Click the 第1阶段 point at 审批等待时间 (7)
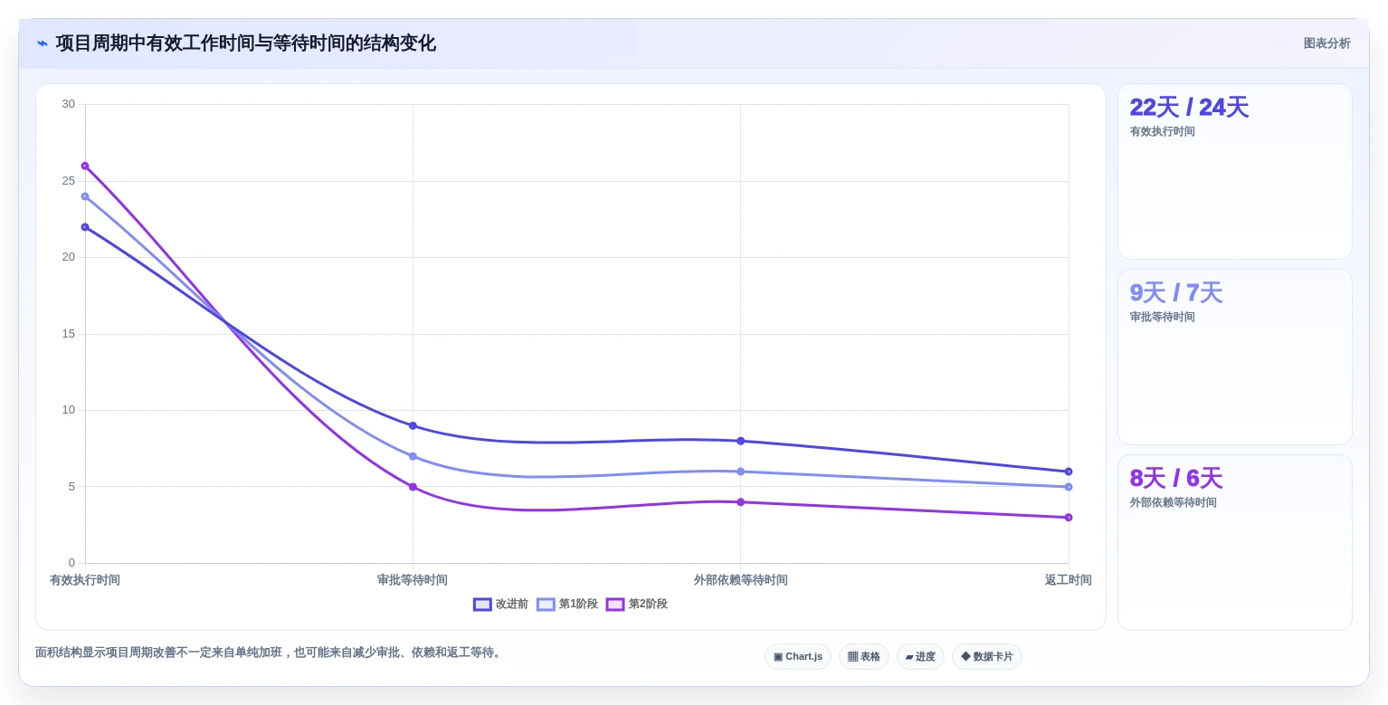1388x705 pixels. tap(413, 456)
